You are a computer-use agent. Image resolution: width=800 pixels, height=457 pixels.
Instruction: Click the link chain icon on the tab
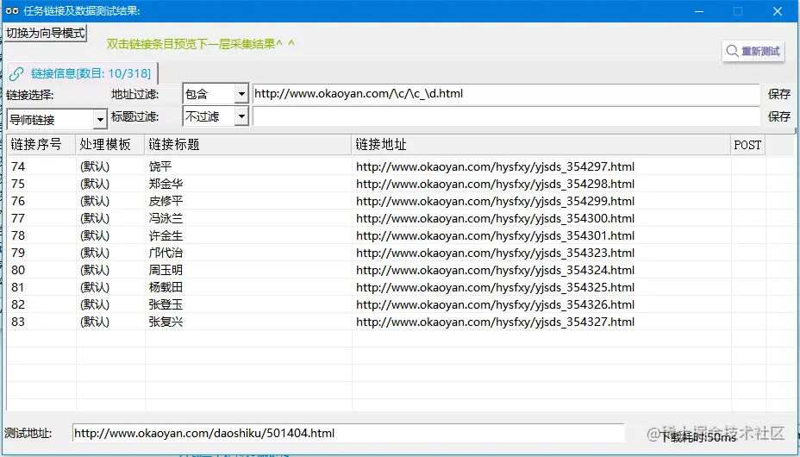tap(16, 74)
